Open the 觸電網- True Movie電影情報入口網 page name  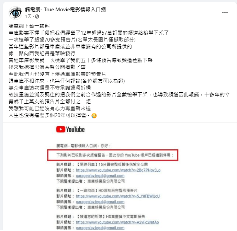pos(65,10)
